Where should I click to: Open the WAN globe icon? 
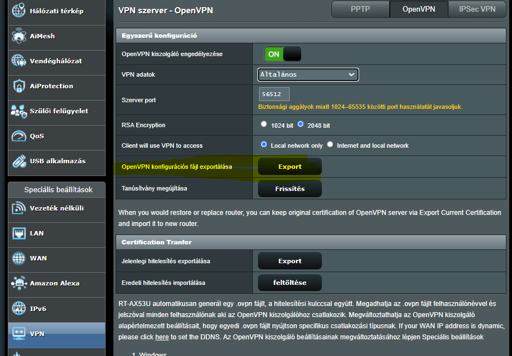coord(18,258)
